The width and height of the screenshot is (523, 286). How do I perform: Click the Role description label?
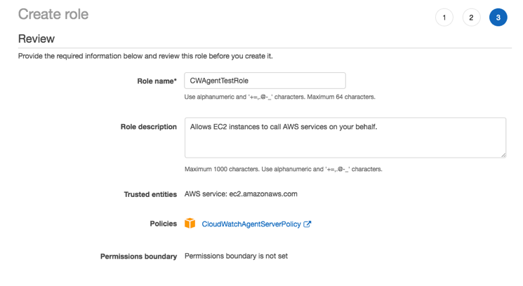(x=148, y=127)
